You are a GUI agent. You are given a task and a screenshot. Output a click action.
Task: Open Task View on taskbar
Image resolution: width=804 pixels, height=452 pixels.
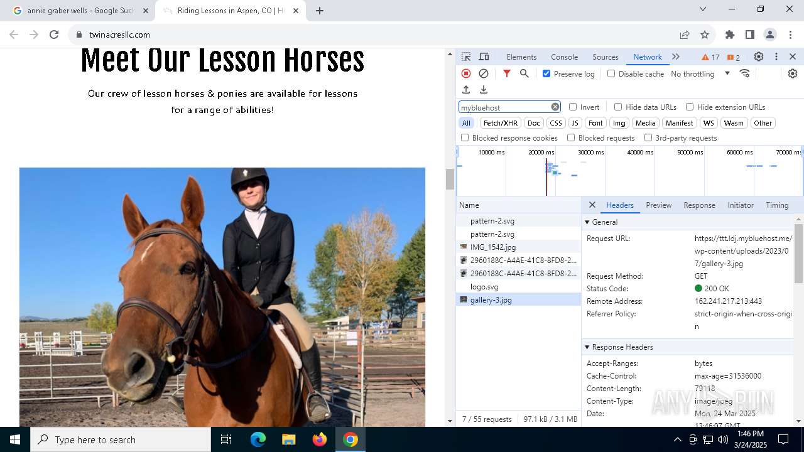[x=226, y=439]
